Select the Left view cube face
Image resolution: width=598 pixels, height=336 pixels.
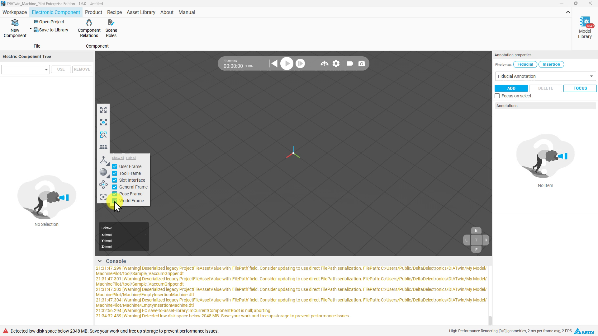(466, 240)
